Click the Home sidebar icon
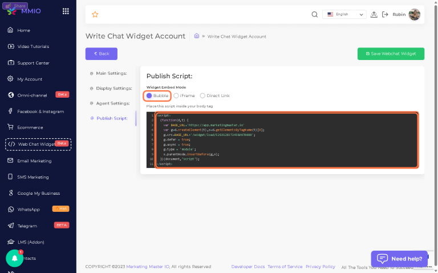Image resolution: width=438 pixels, height=273 pixels. click(x=10, y=30)
